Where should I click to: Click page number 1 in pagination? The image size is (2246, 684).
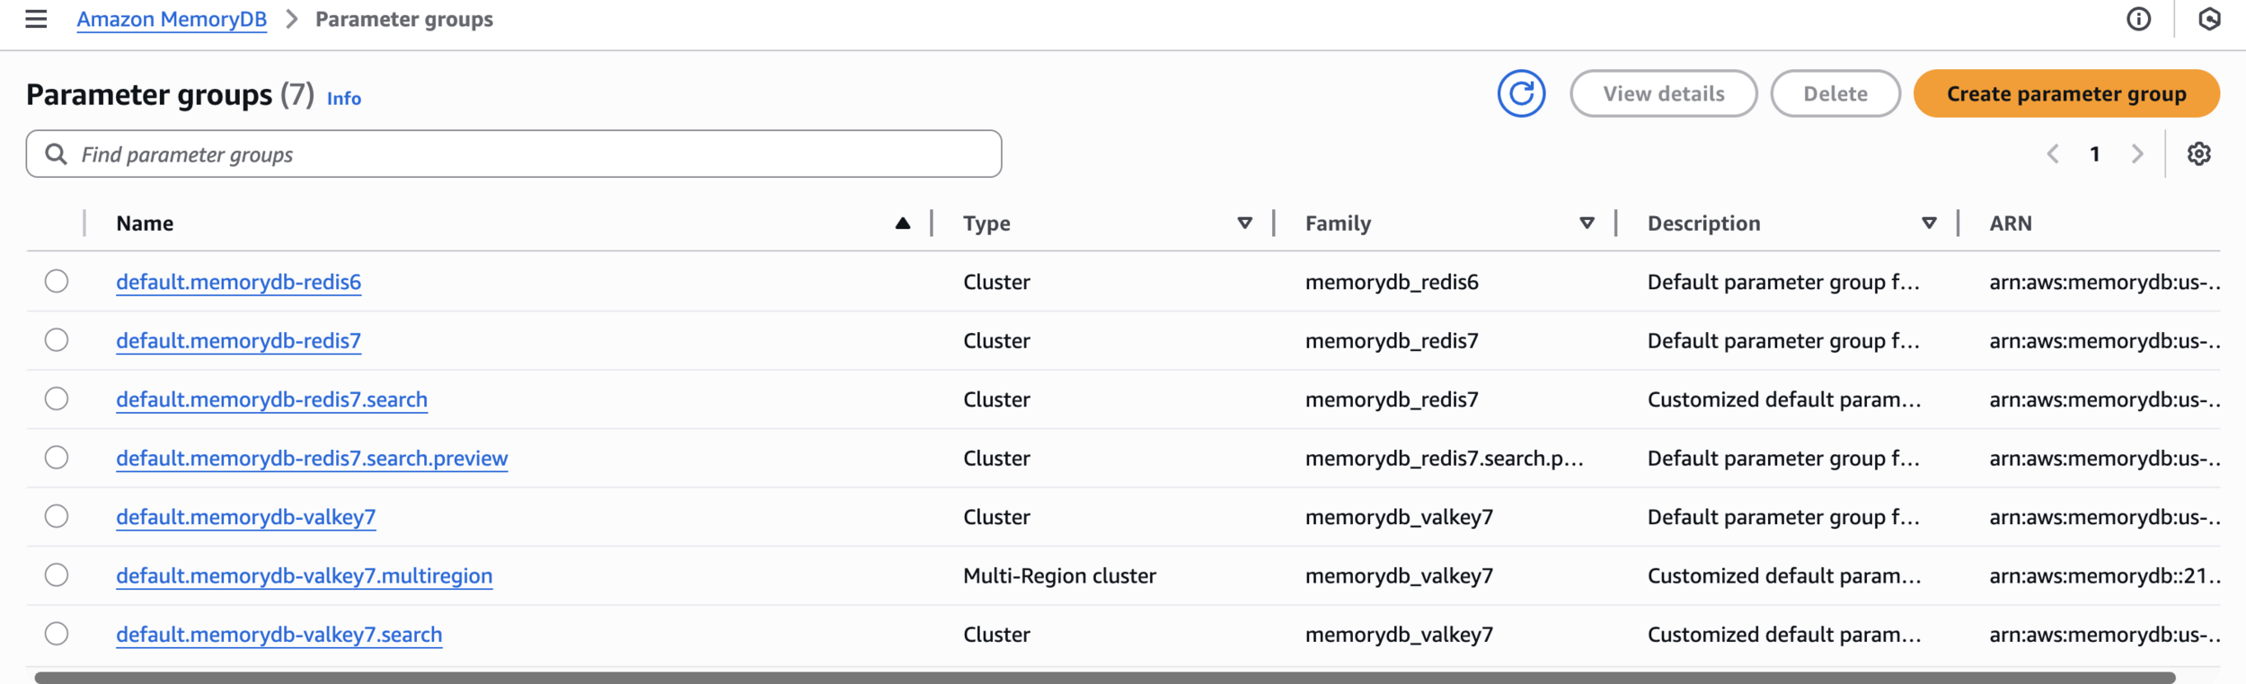[x=2095, y=154]
